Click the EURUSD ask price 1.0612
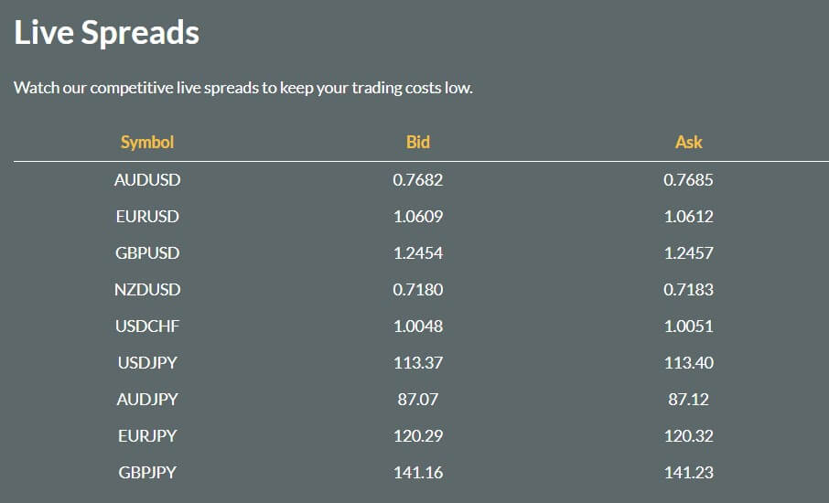829x503 pixels. coord(688,216)
